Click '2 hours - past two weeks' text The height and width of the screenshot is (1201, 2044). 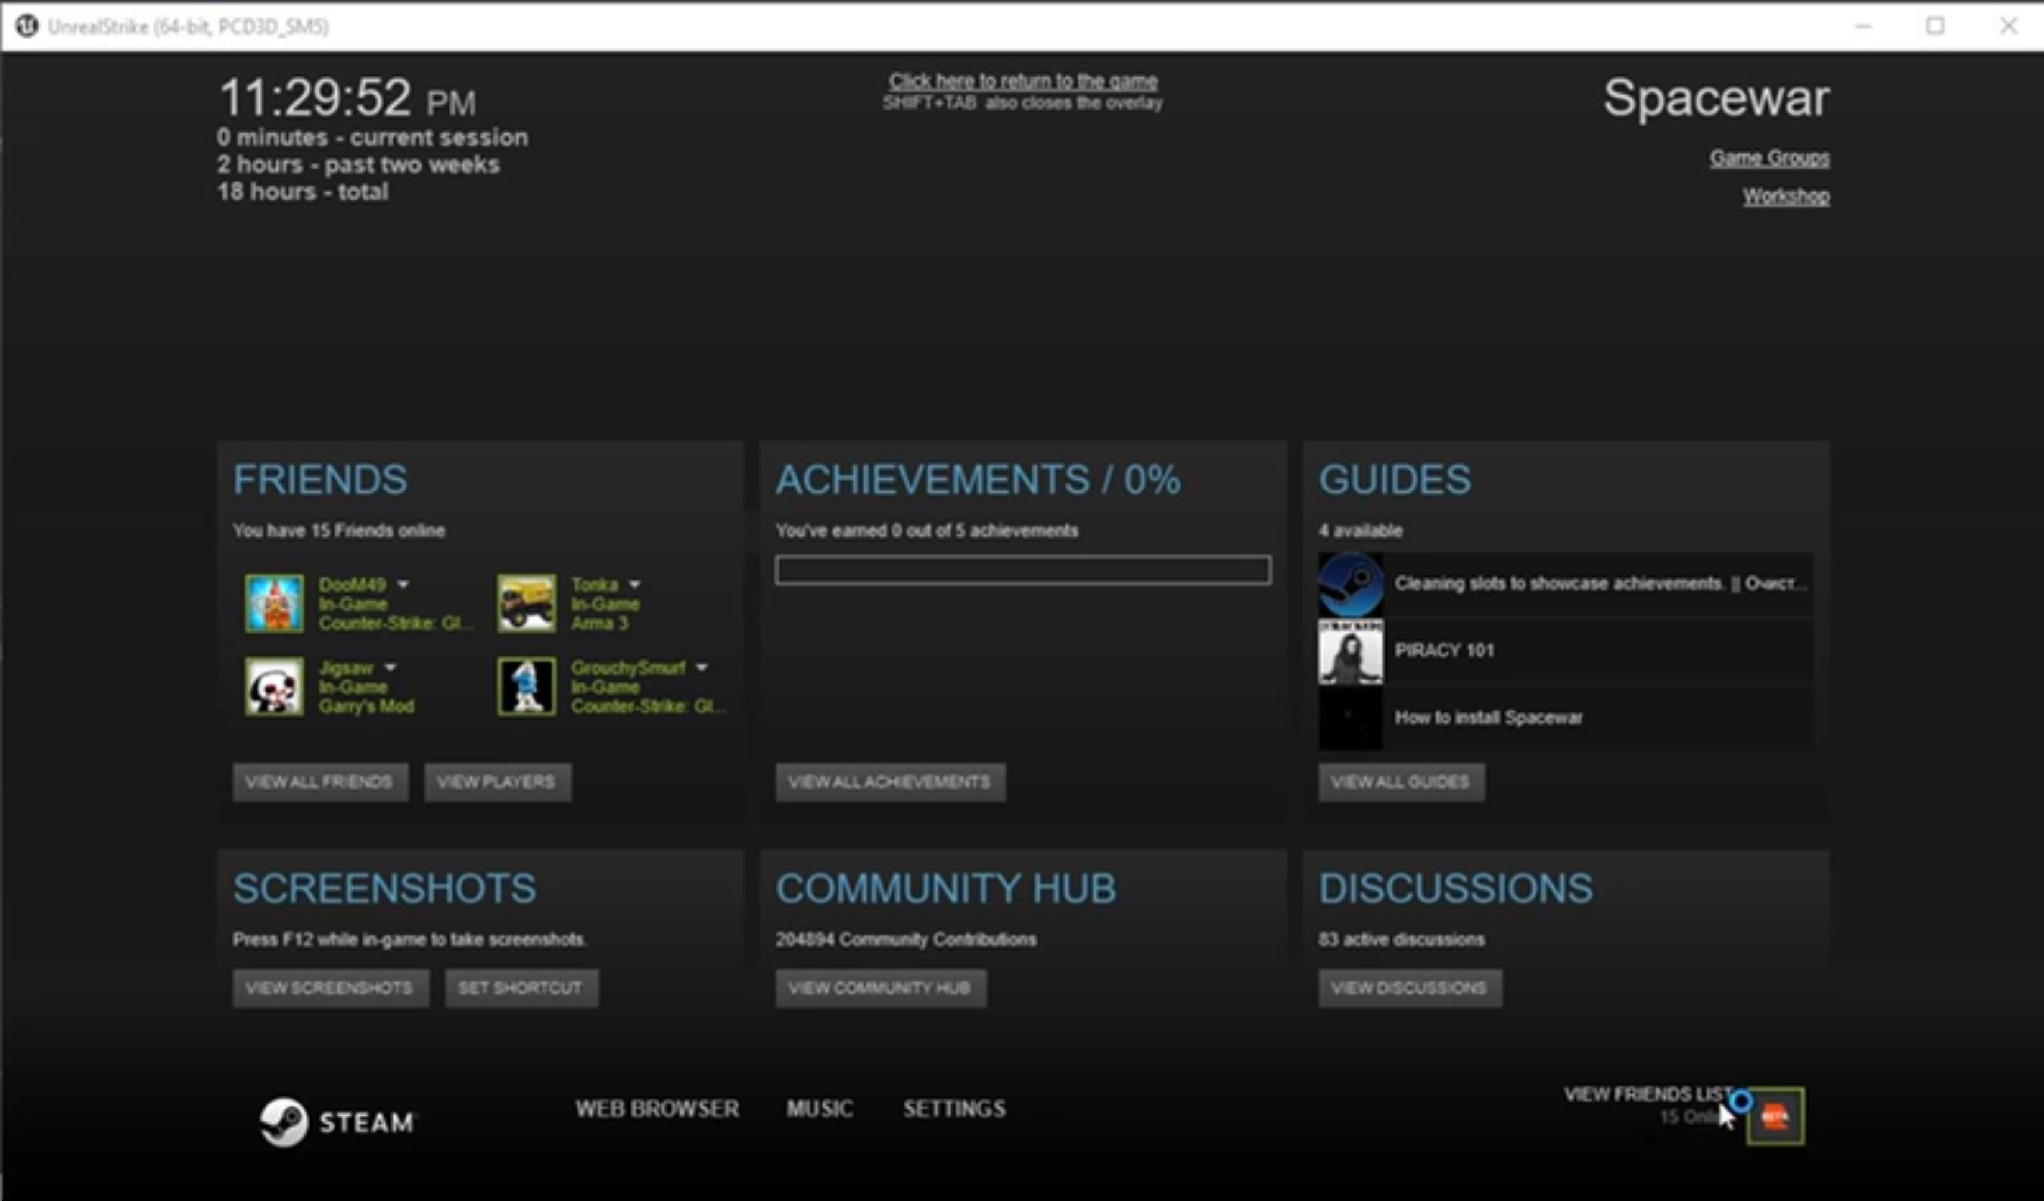tap(357, 164)
